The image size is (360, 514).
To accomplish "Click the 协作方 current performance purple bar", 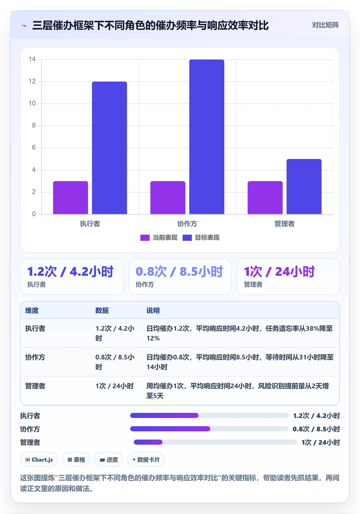I will 168,197.
